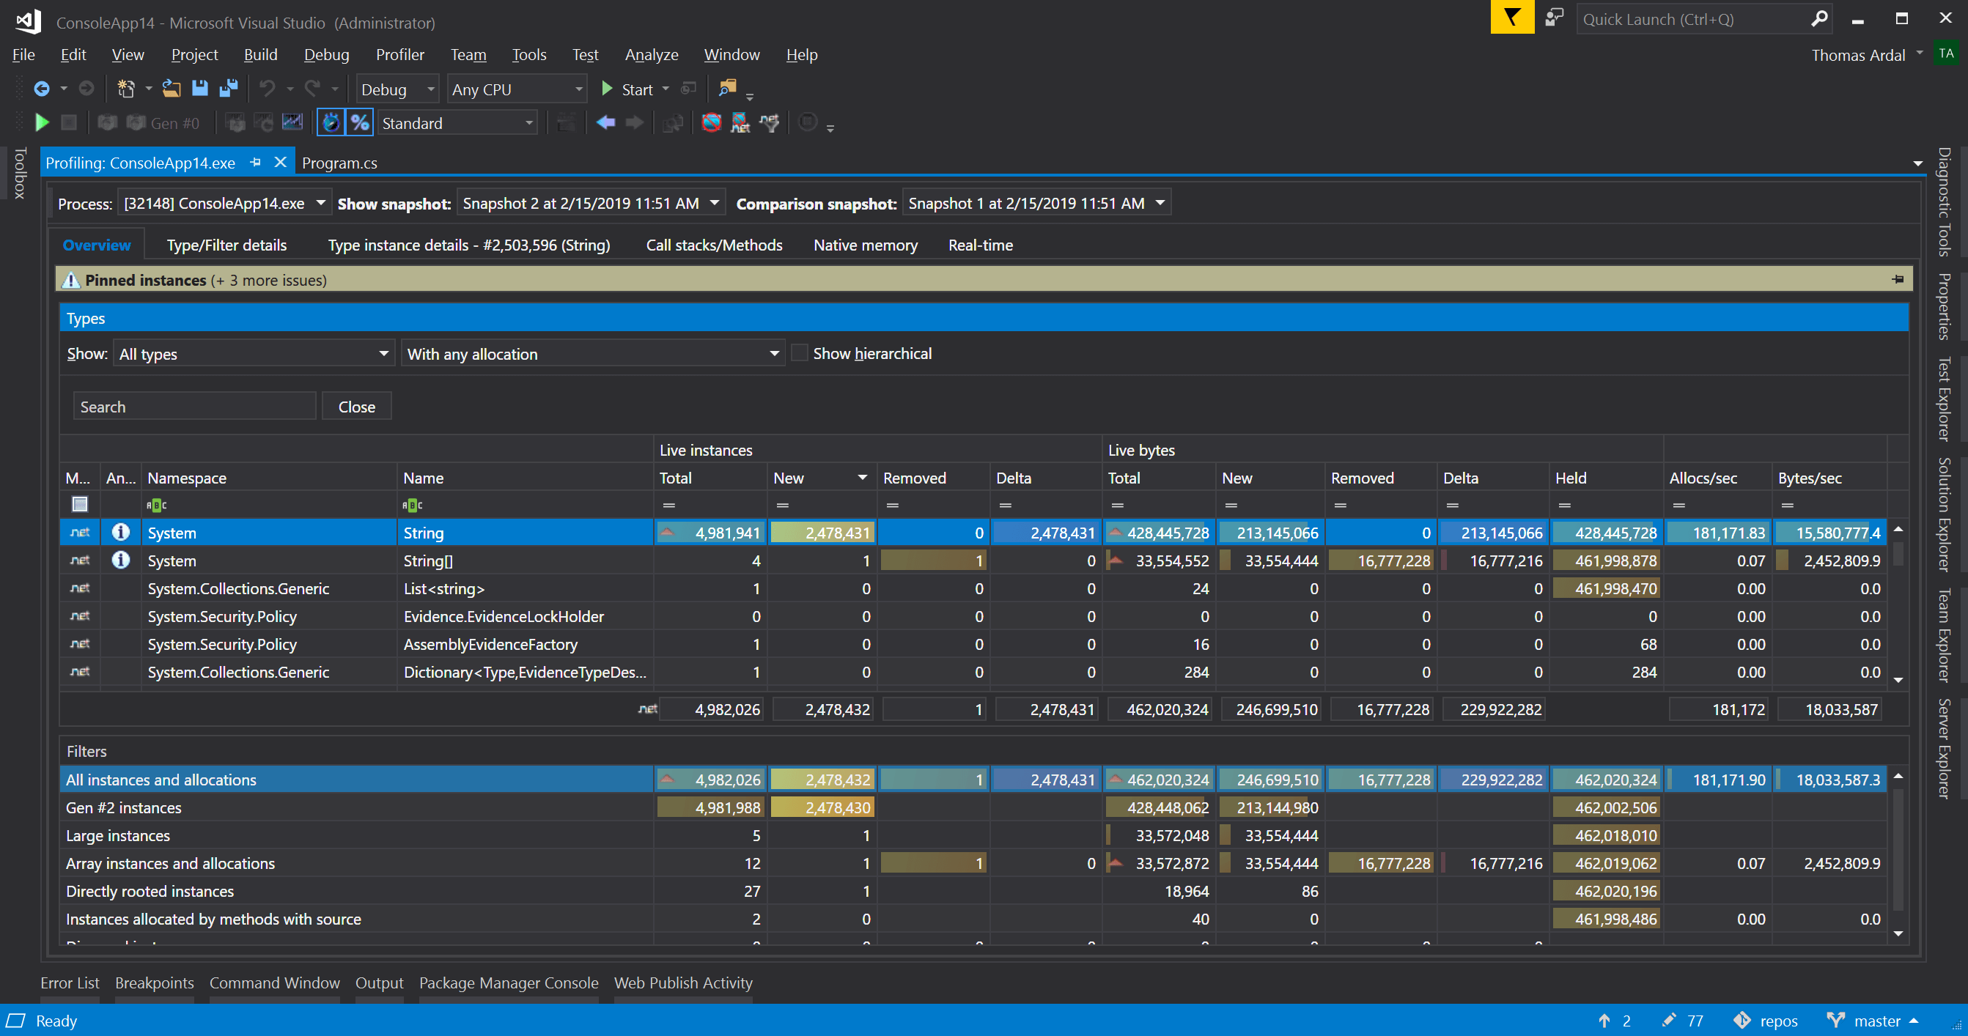Toggle the checkbox under the M column header
The image size is (1968, 1036).
(79, 504)
